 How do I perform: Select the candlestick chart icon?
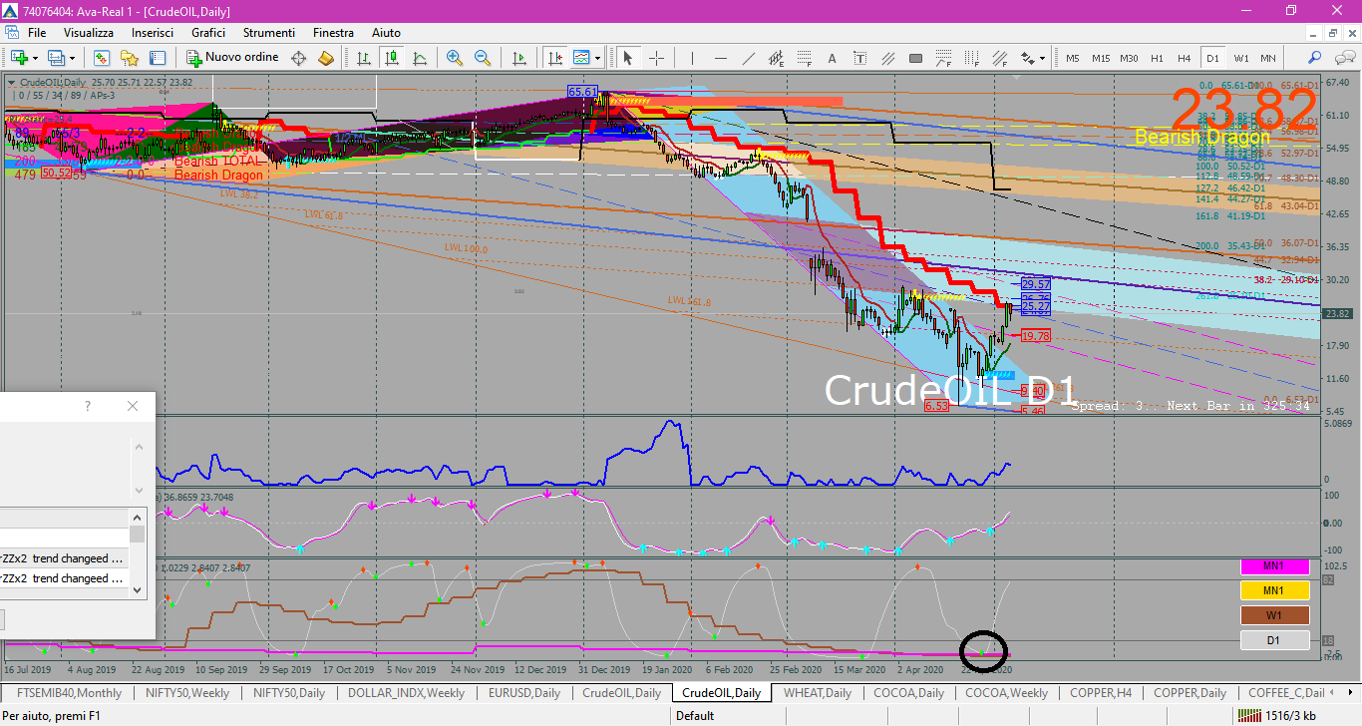coord(392,58)
